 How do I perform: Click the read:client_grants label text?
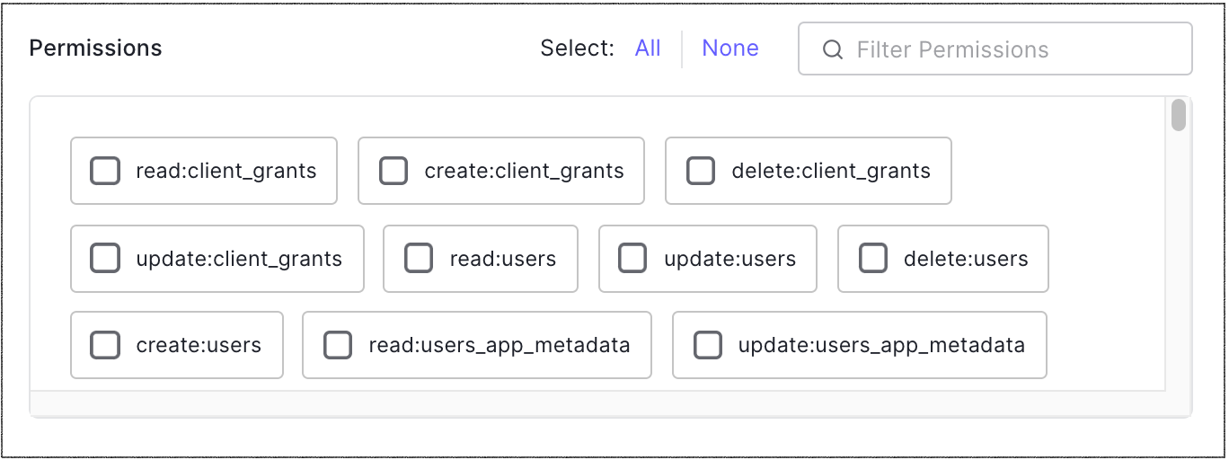pos(226,171)
